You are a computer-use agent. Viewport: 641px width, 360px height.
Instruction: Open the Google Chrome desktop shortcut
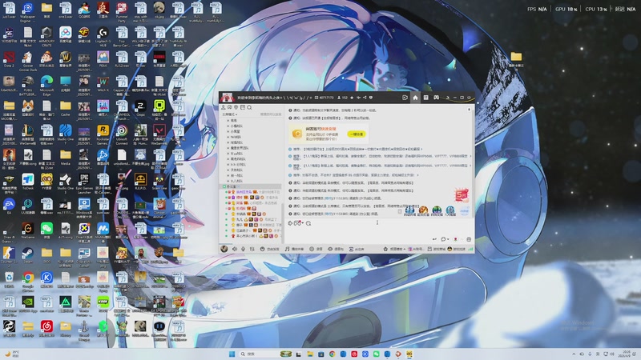pyautogui.click(x=28, y=282)
